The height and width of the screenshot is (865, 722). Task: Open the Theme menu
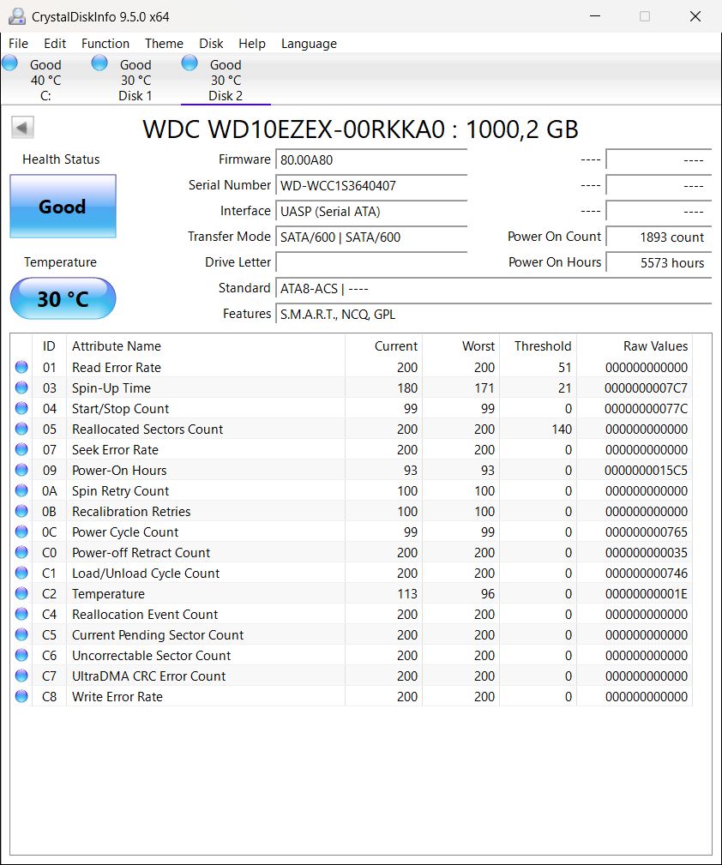point(164,43)
